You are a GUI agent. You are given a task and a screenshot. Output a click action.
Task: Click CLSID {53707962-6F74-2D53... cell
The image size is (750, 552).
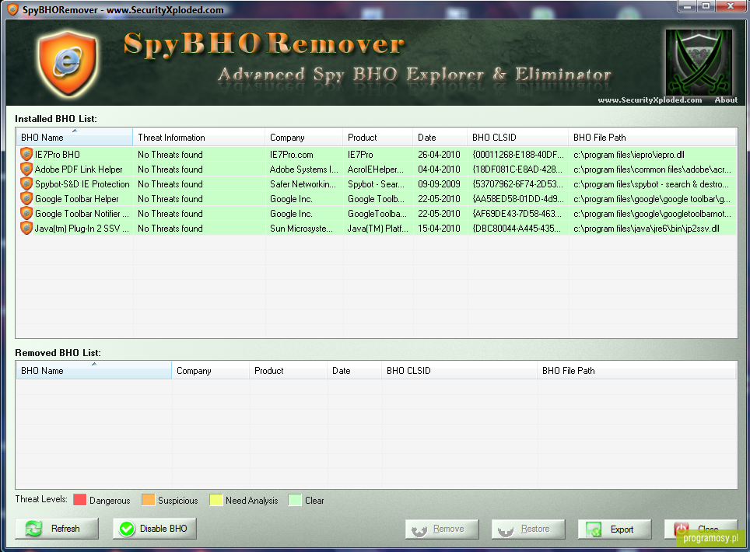click(517, 184)
